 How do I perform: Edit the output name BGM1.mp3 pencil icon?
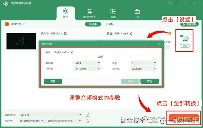point(131,34)
